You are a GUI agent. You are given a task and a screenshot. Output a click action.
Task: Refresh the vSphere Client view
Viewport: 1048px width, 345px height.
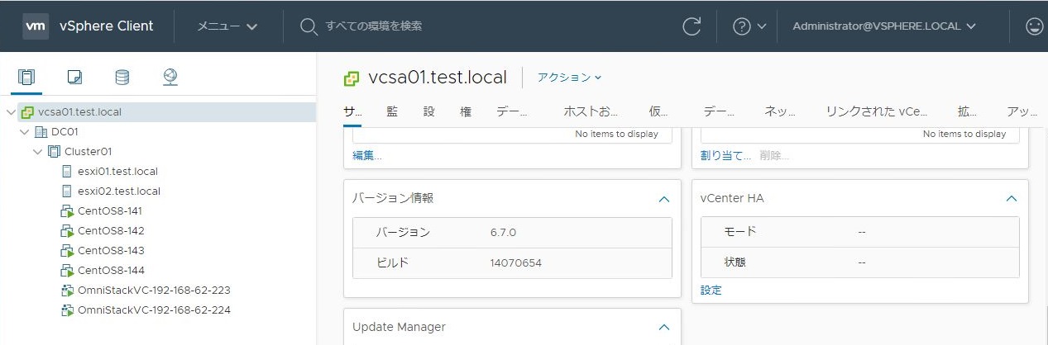(x=691, y=26)
